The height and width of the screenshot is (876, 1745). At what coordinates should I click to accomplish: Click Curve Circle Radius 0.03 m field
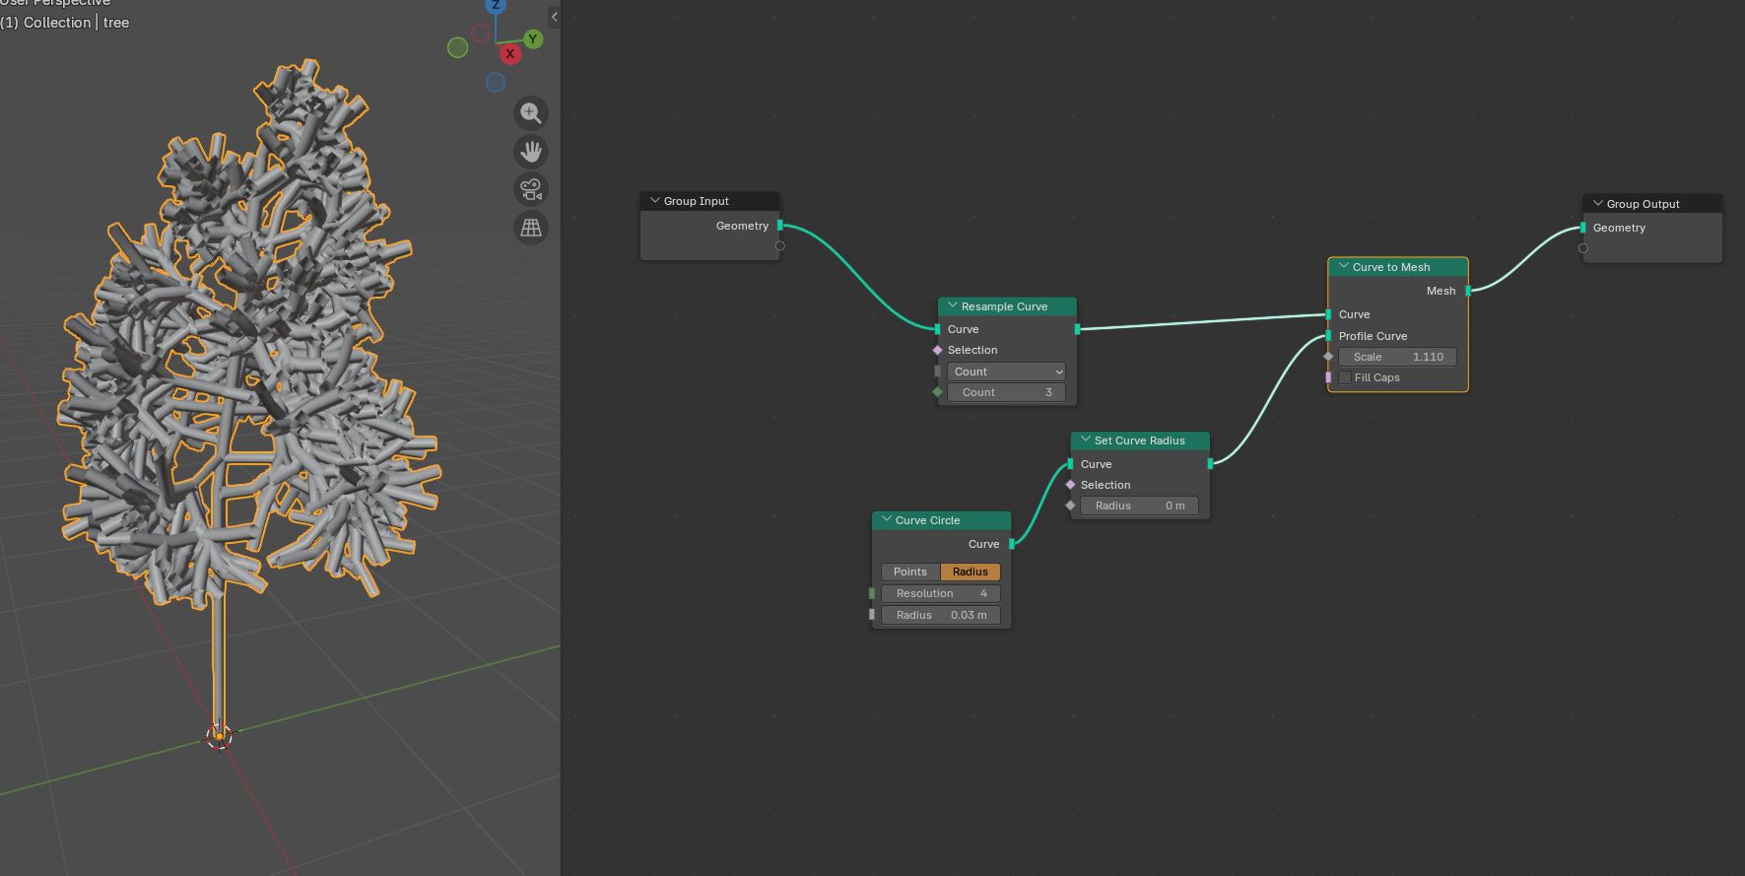pos(941,615)
